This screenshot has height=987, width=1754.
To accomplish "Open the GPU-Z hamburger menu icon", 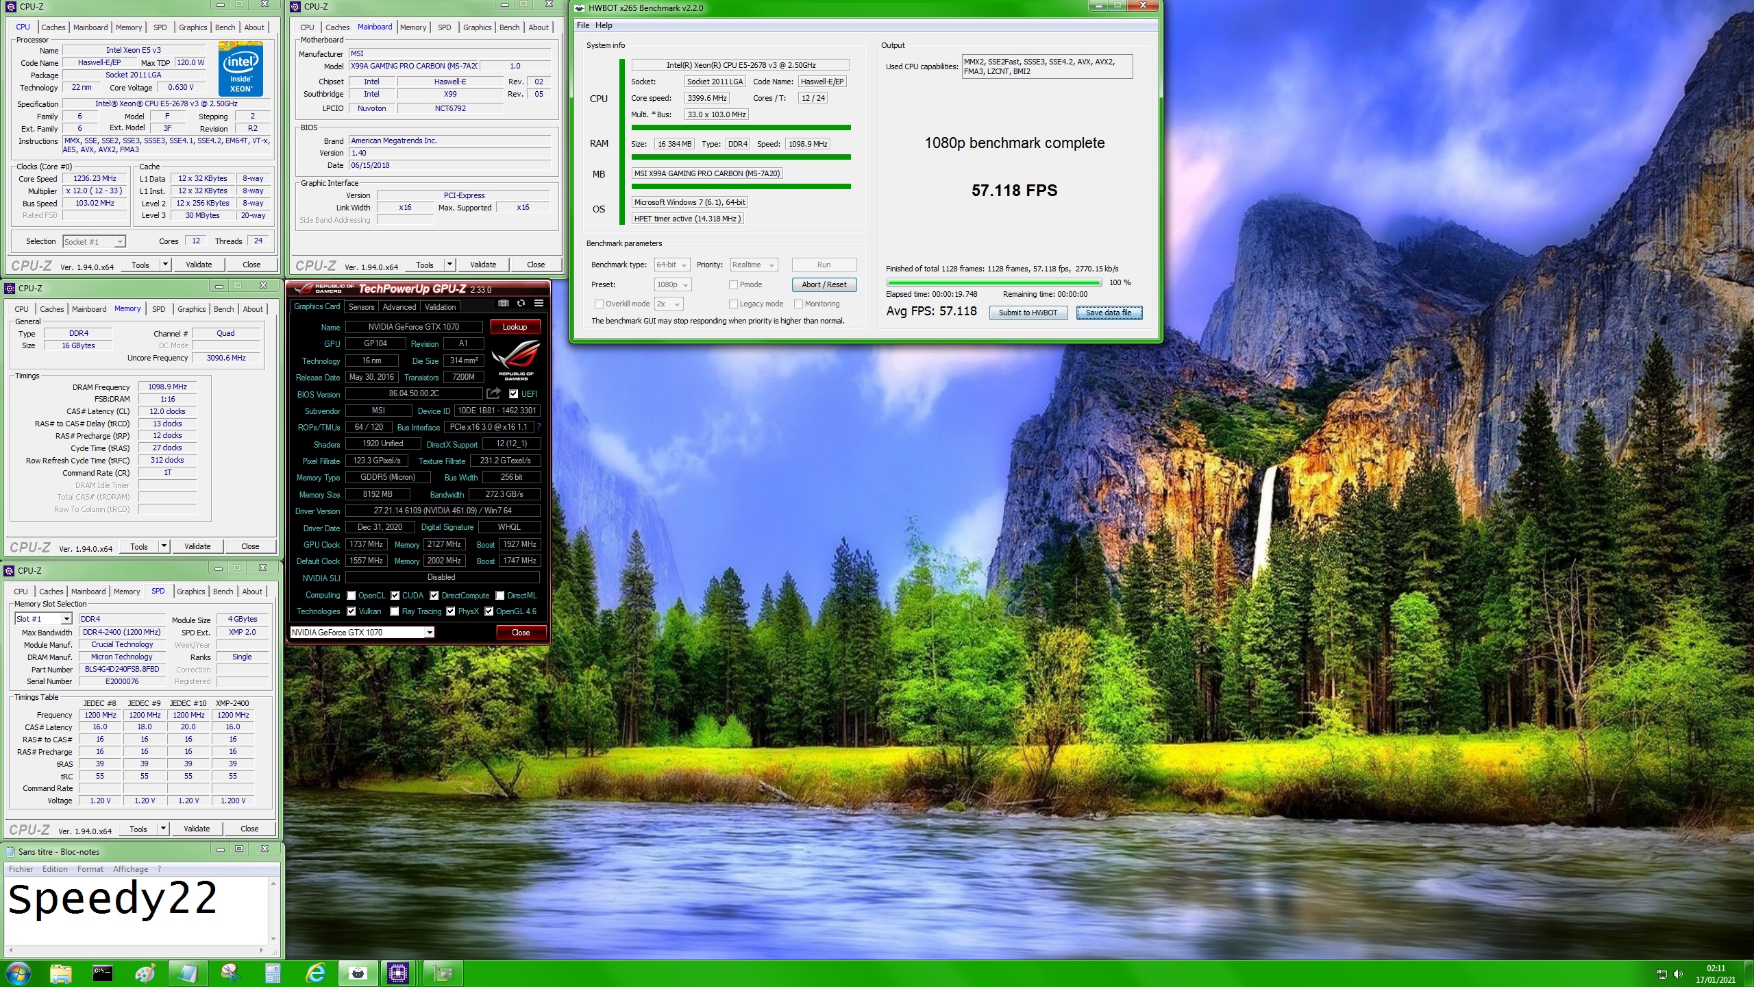I will 539,303.
